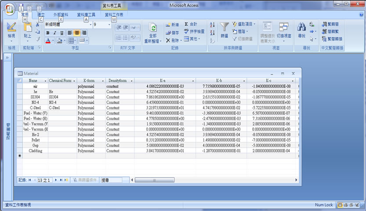366x211 pixels.
Task: Click the Paste clipboard icon
Action: tap(28, 27)
